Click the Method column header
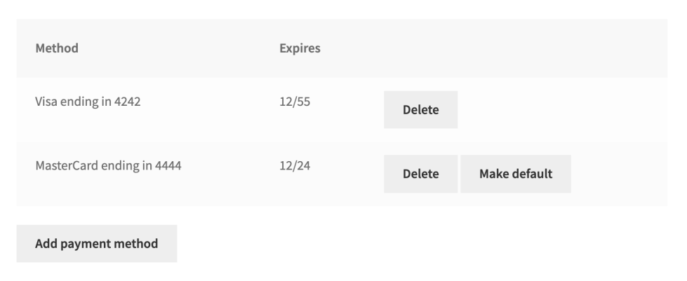687x281 pixels. [57, 48]
